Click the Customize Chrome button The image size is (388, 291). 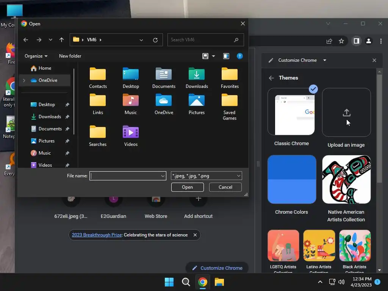tap(217, 268)
